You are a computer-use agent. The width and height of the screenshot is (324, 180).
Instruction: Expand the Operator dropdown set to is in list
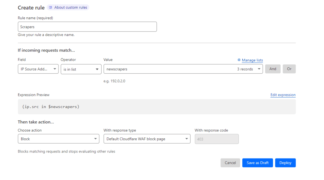point(81,69)
